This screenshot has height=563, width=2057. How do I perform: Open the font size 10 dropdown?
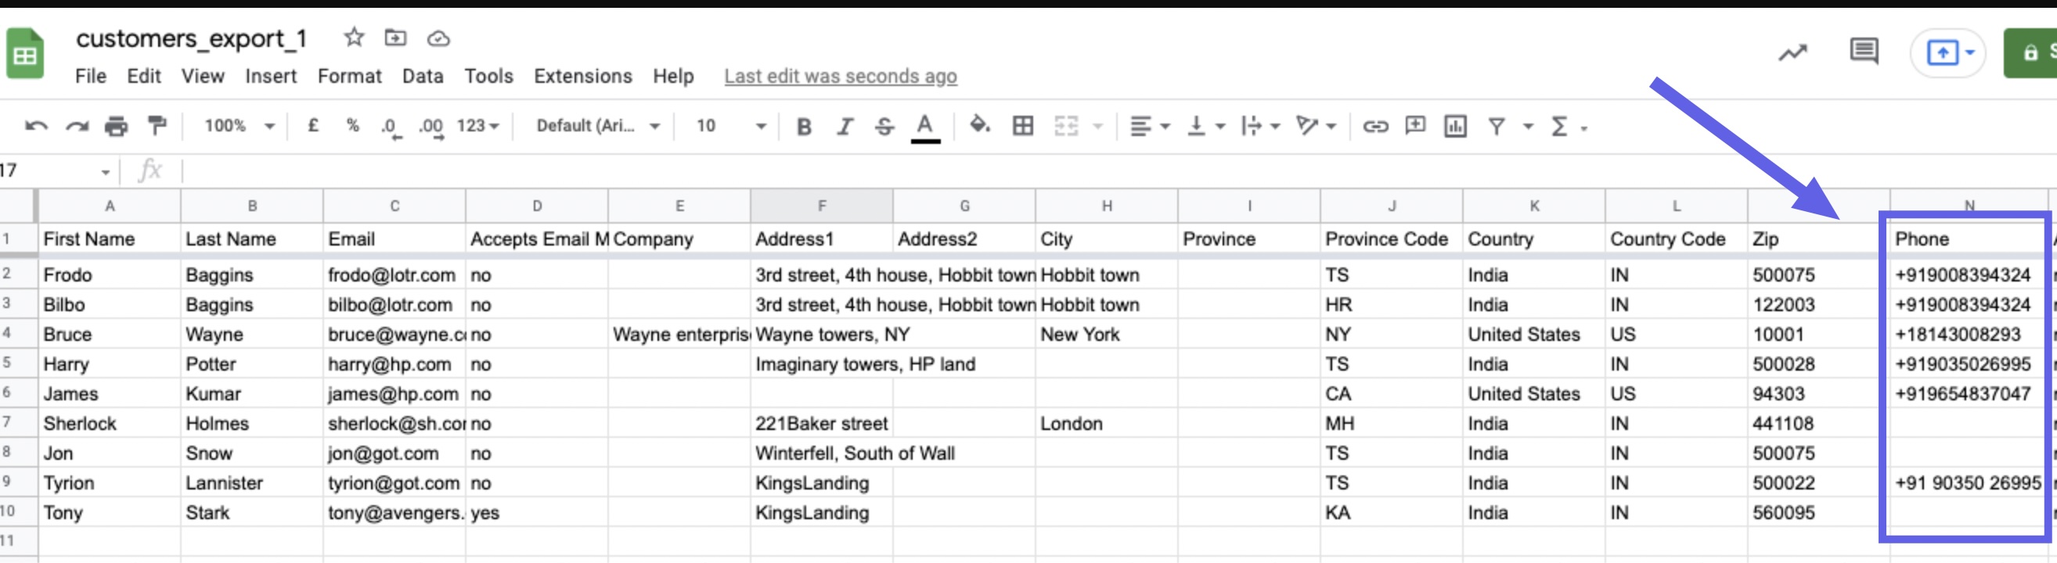[730, 125]
